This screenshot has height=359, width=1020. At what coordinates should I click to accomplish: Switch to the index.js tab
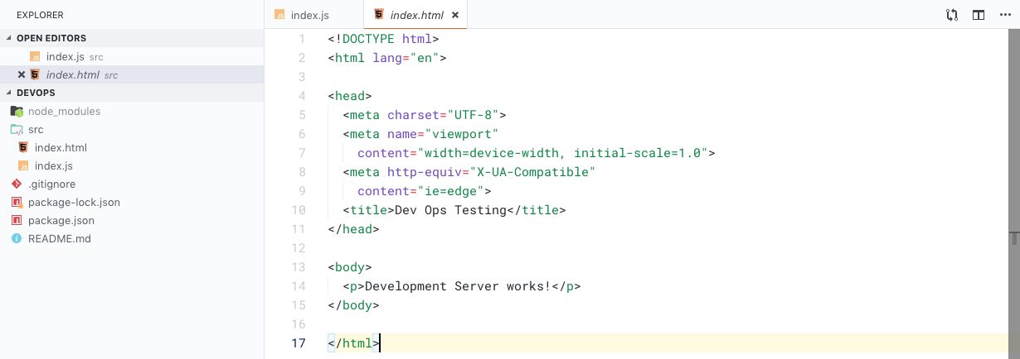point(310,15)
